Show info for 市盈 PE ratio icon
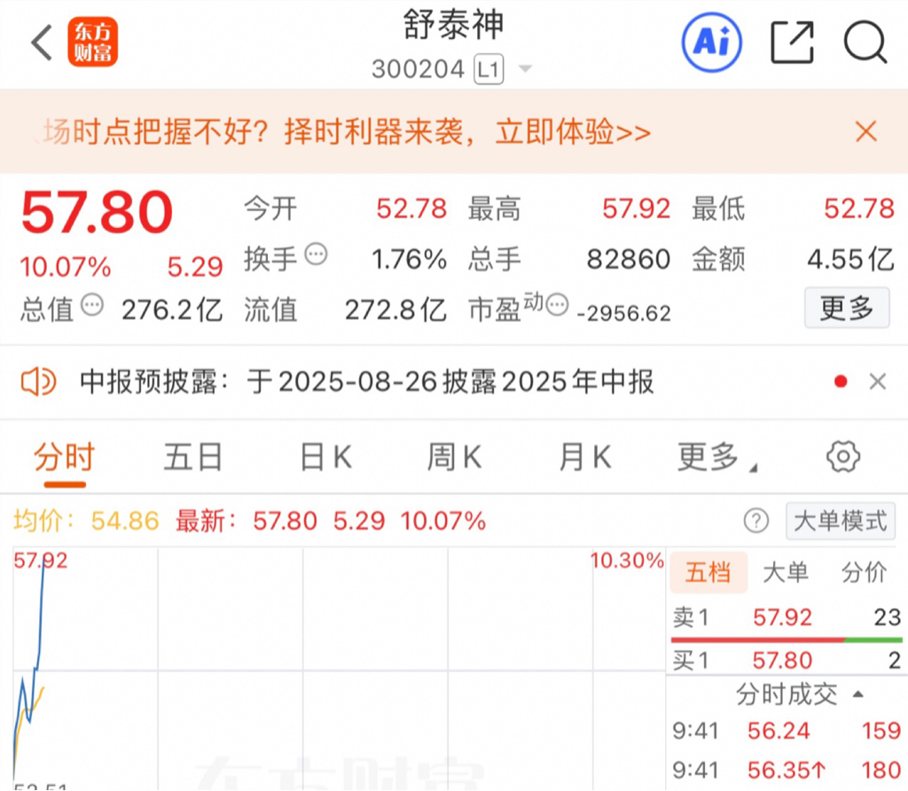Viewport: 908px width, 791px height. tap(557, 304)
